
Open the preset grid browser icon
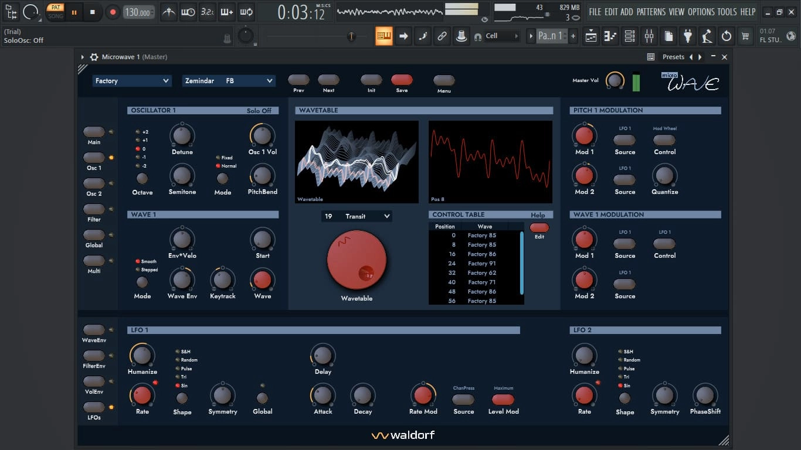651,57
